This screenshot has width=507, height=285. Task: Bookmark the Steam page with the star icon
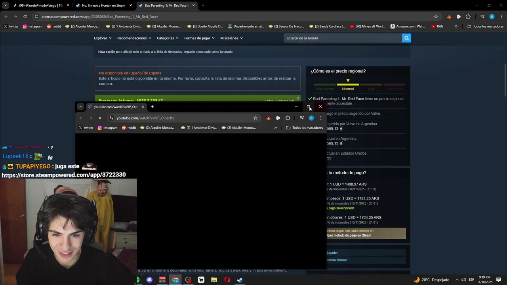click(x=436, y=17)
